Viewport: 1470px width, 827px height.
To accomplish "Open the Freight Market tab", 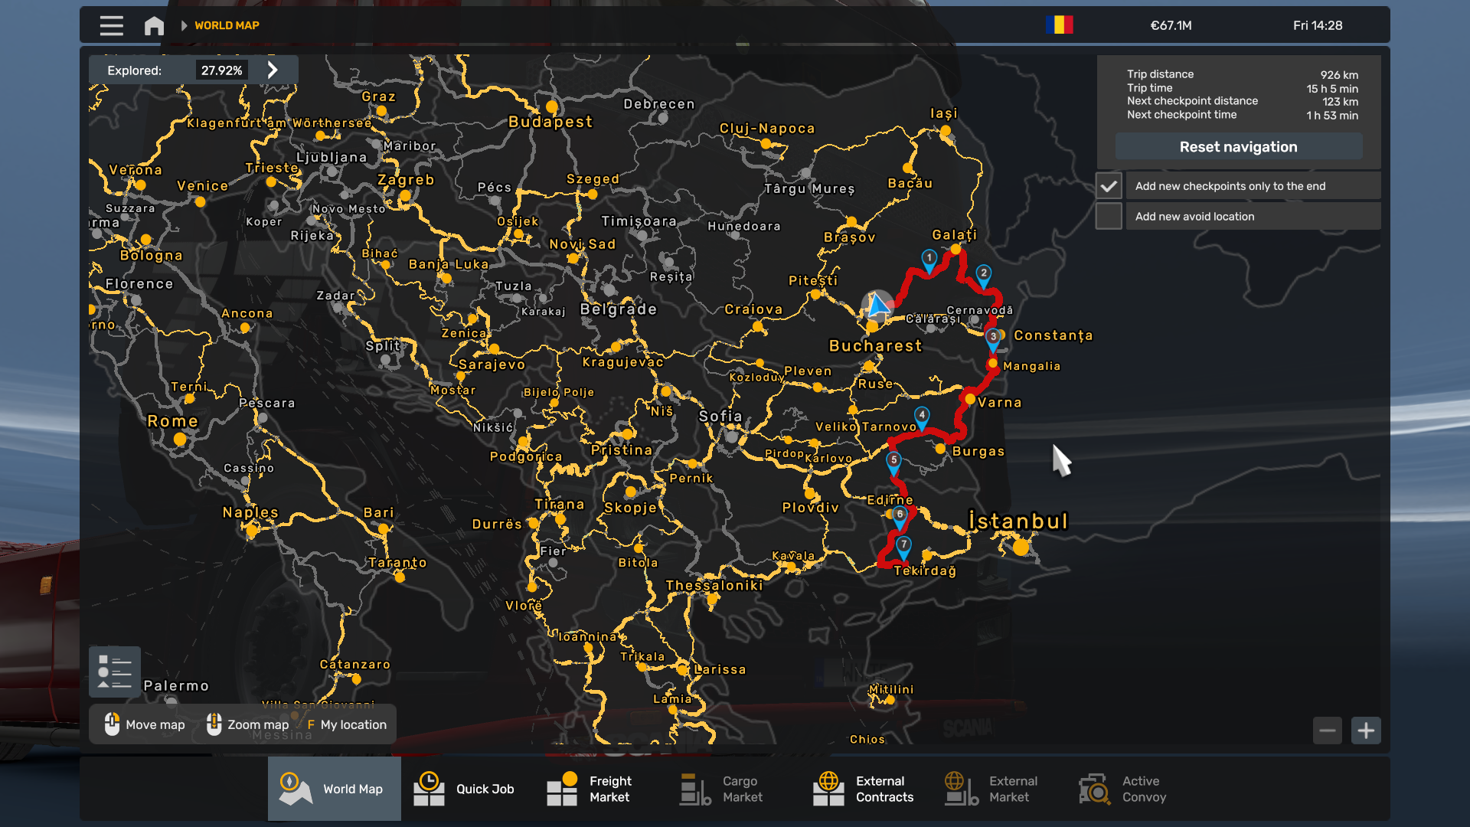I will coord(600,789).
